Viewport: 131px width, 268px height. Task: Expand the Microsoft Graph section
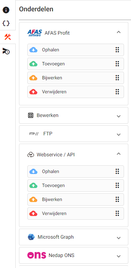119,238
